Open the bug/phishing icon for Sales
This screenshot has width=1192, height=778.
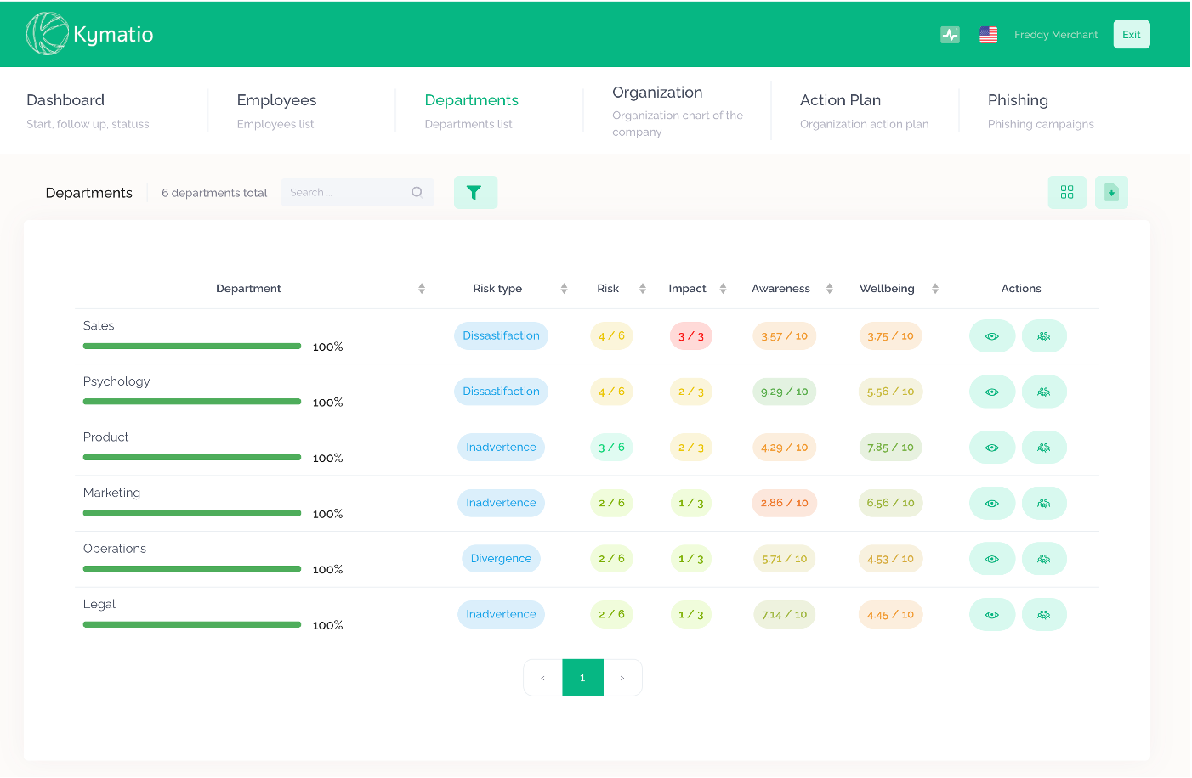click(x=1044, y=335)
